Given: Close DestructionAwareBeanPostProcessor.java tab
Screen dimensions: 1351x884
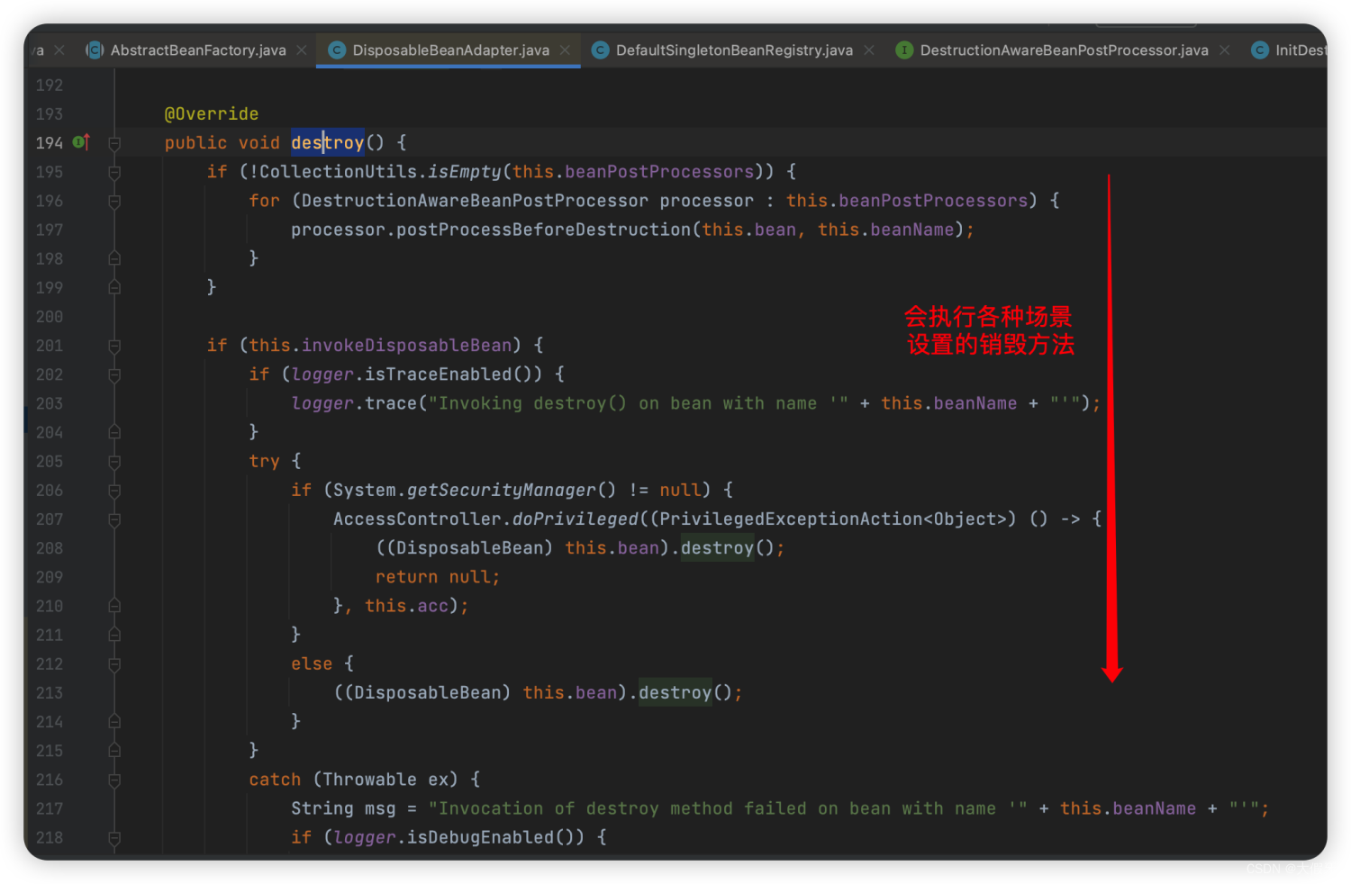Looking at the screenshot, I should [x=1225, y=50].
